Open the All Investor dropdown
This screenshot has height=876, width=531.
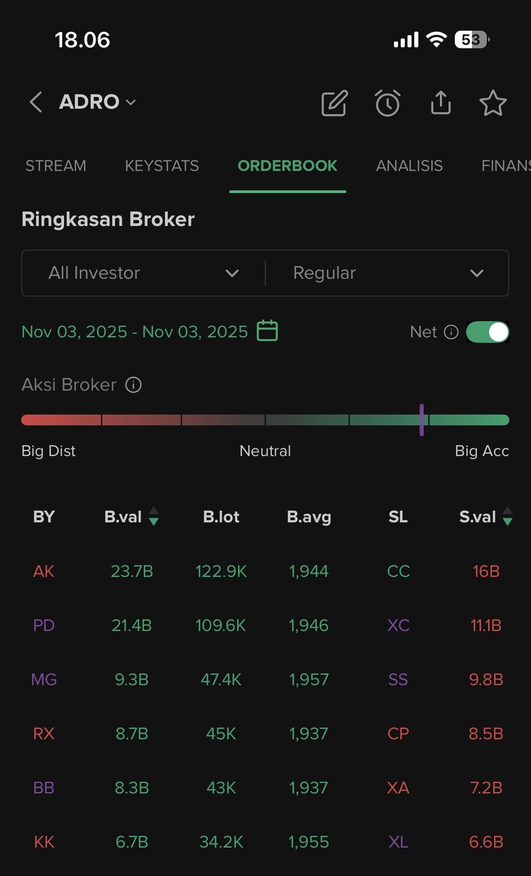[x=143, y=273]
